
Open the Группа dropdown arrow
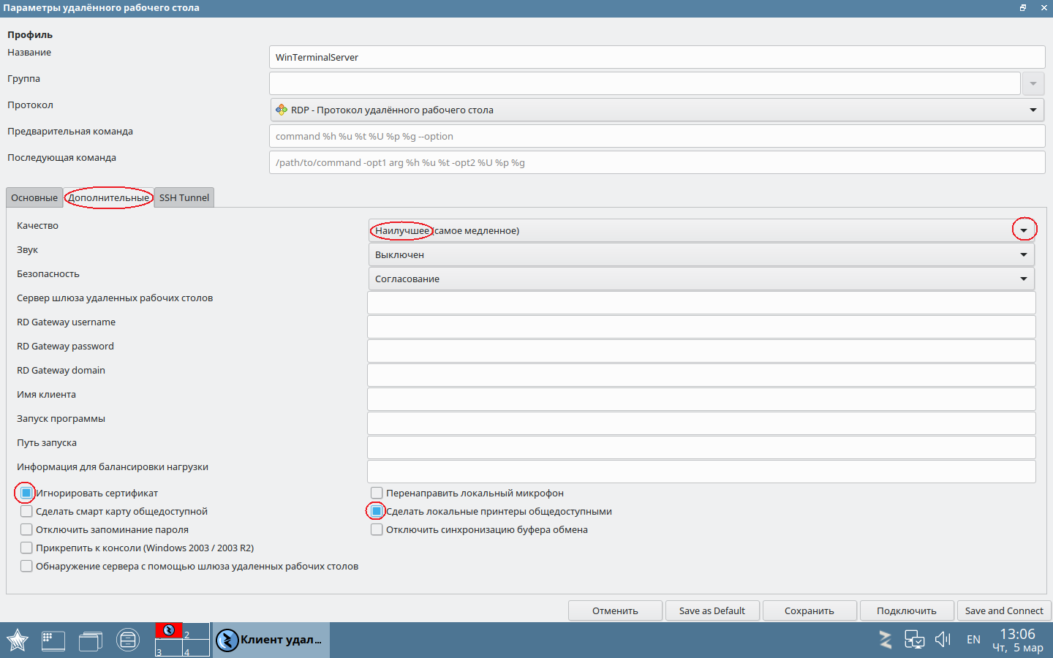click(x=1033, y=83)
